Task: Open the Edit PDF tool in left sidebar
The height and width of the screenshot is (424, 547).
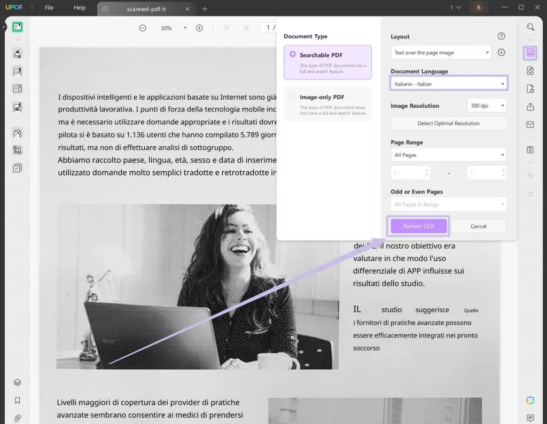Action: pyautogui.click(x=17, y=72)
